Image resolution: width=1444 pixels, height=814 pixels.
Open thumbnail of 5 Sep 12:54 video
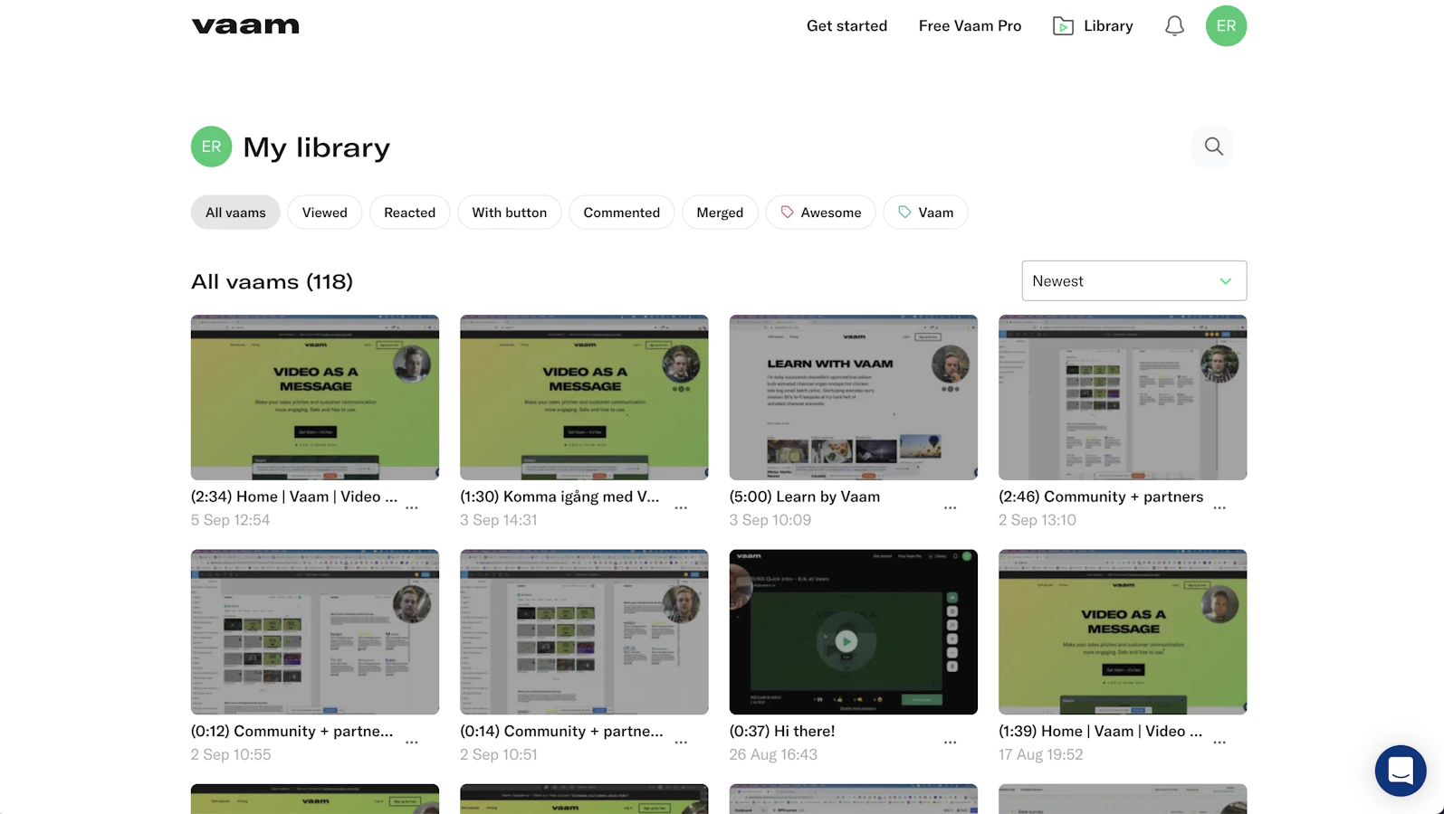point(315,397)
